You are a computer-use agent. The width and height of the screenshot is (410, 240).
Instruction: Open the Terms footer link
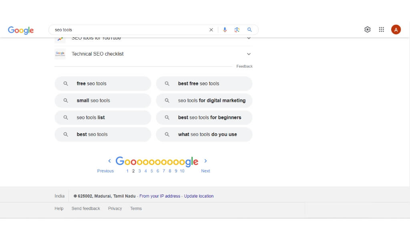coord(136,209)
